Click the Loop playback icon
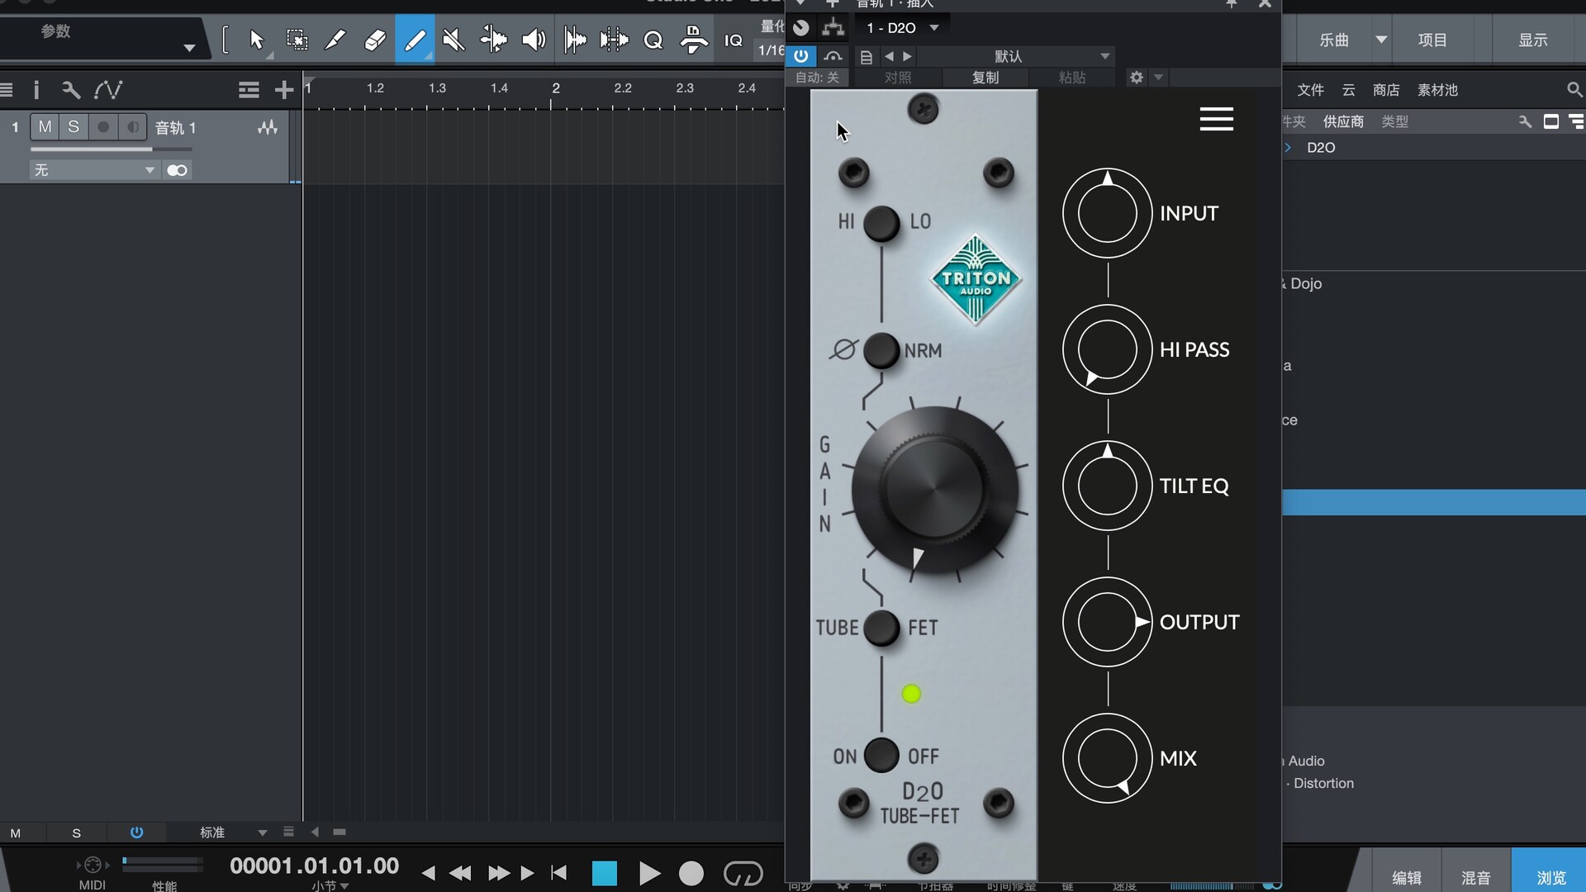 coord(743,873)
